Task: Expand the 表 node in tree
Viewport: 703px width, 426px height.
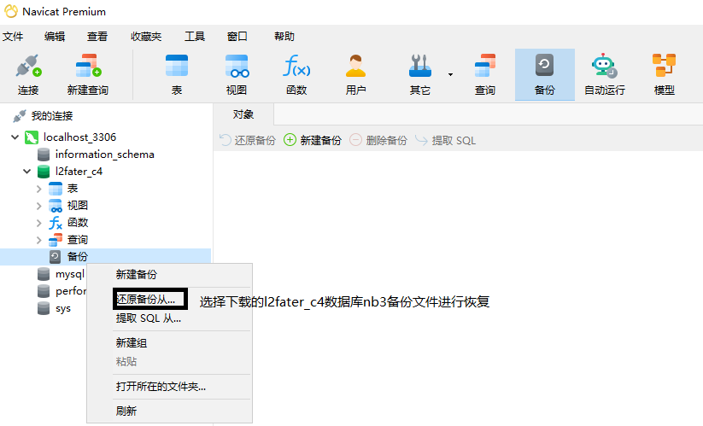Action: pos(39,189)
